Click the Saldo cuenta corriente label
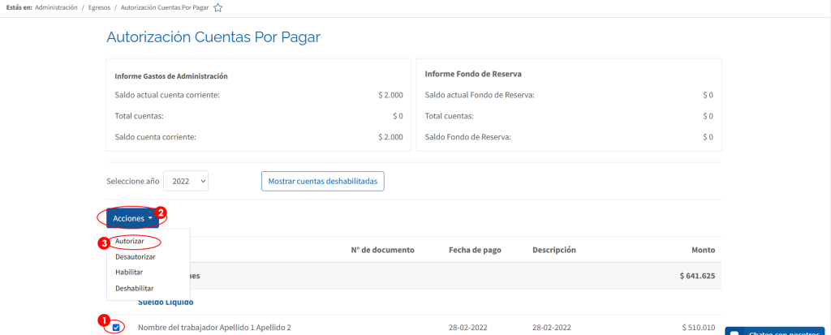The height and width of the screenshot is (335, 831). pos(155,137)
